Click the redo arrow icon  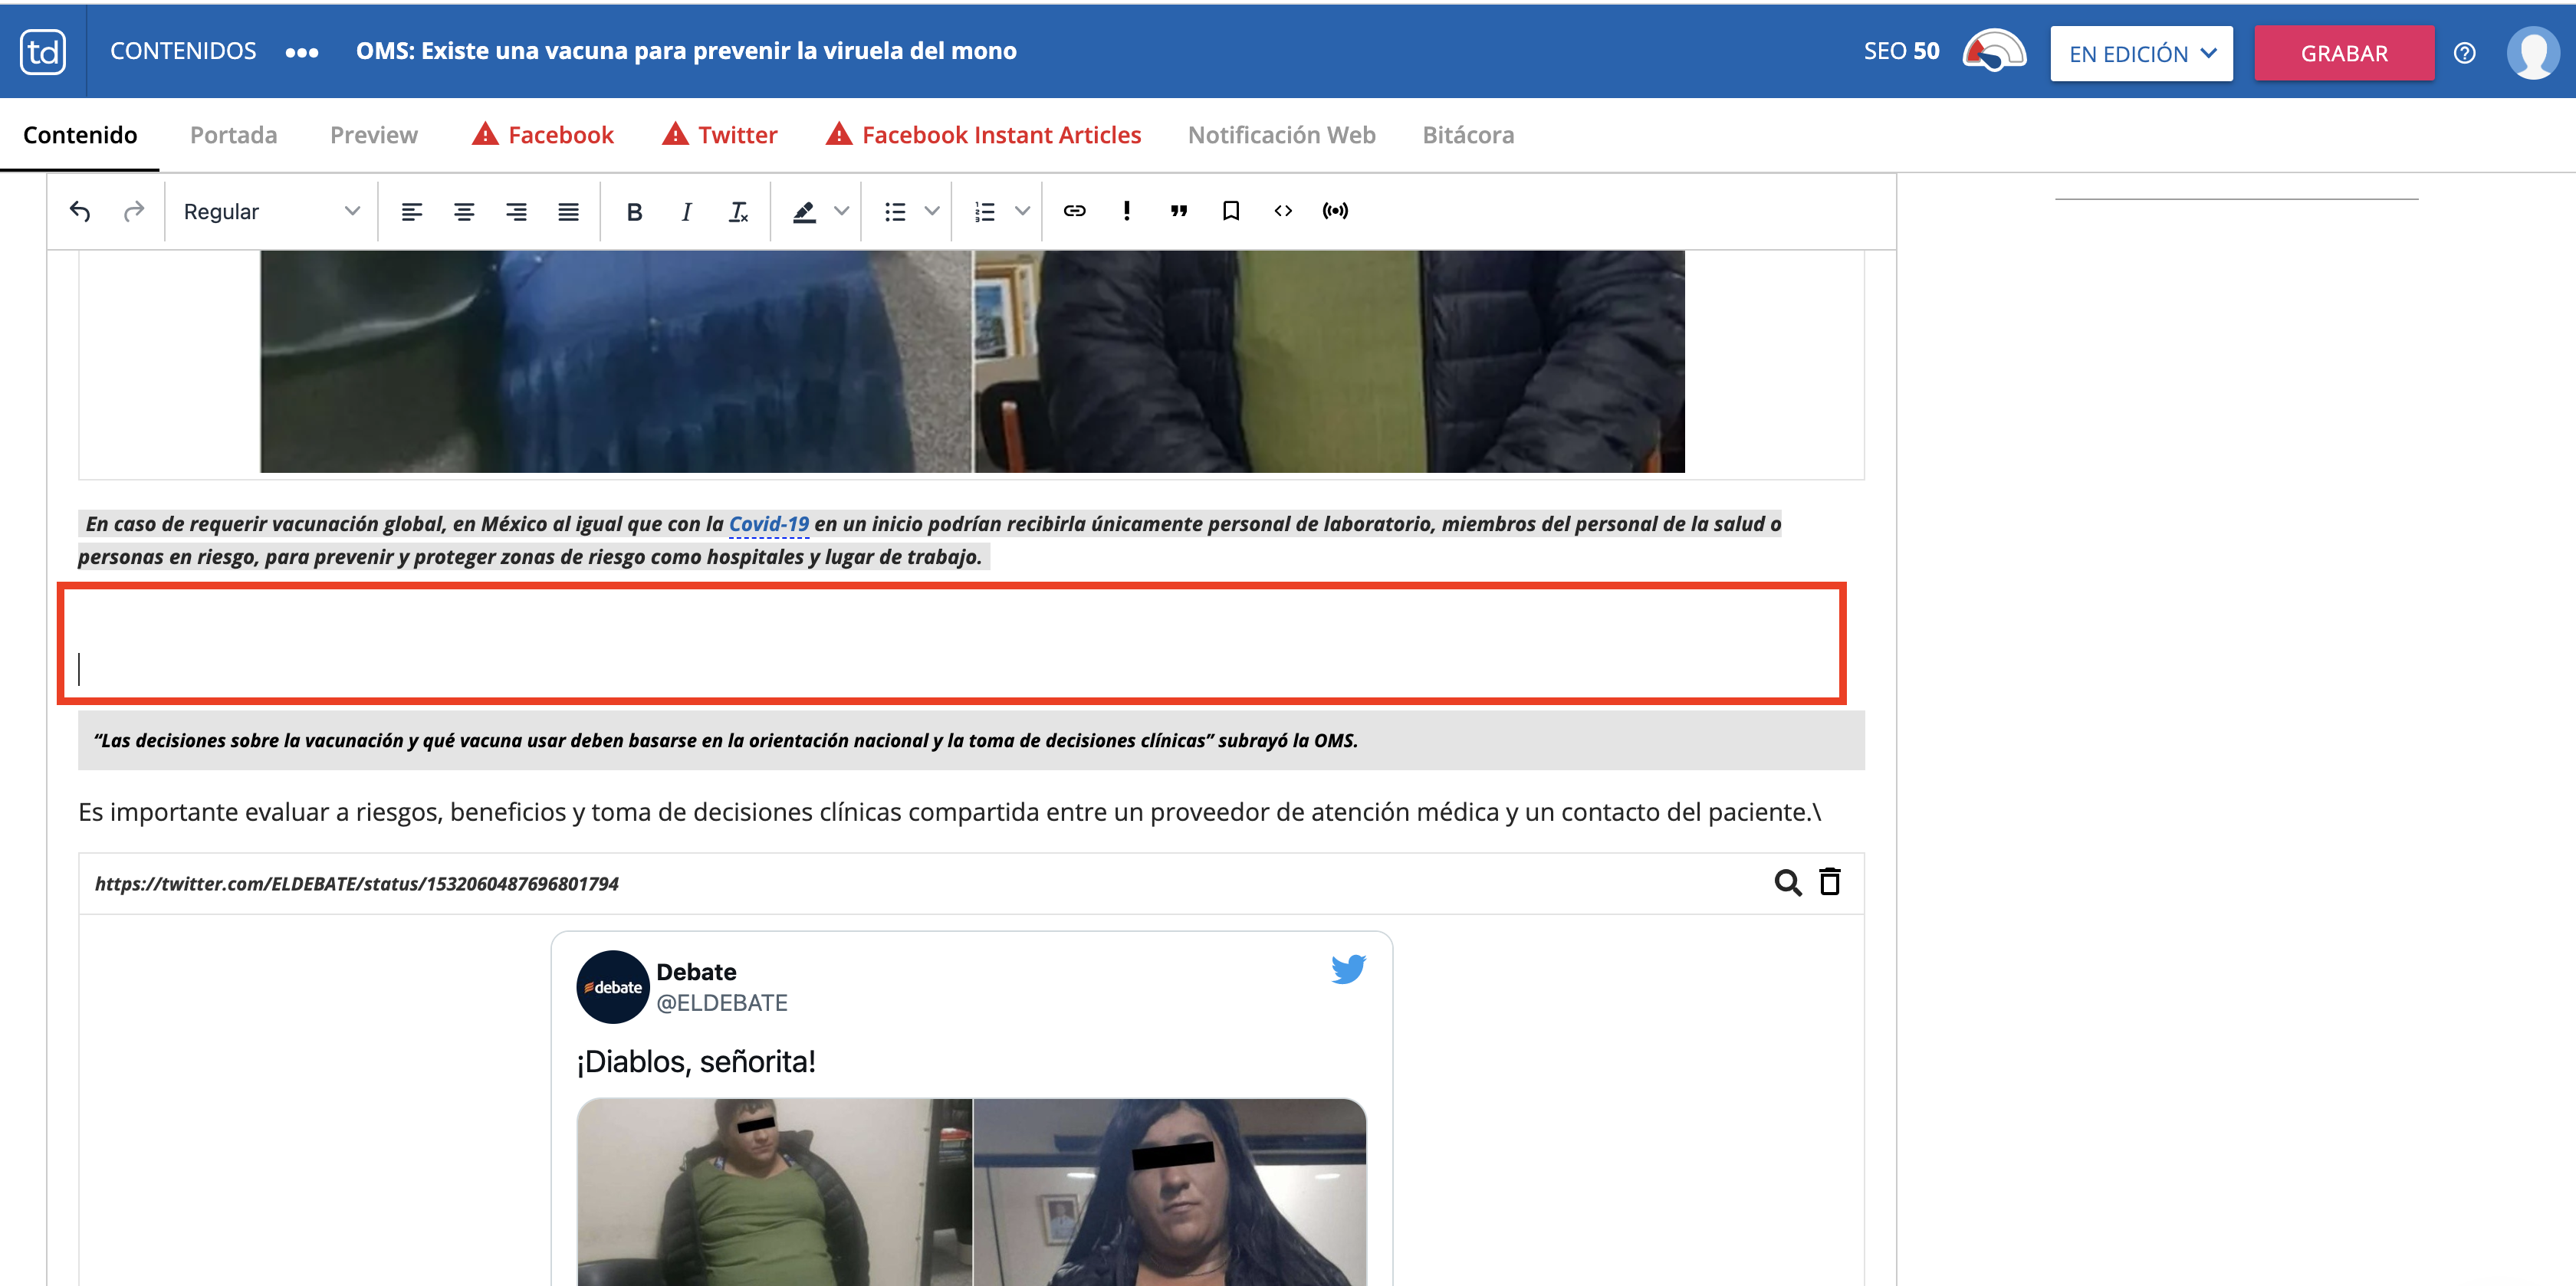133,211
